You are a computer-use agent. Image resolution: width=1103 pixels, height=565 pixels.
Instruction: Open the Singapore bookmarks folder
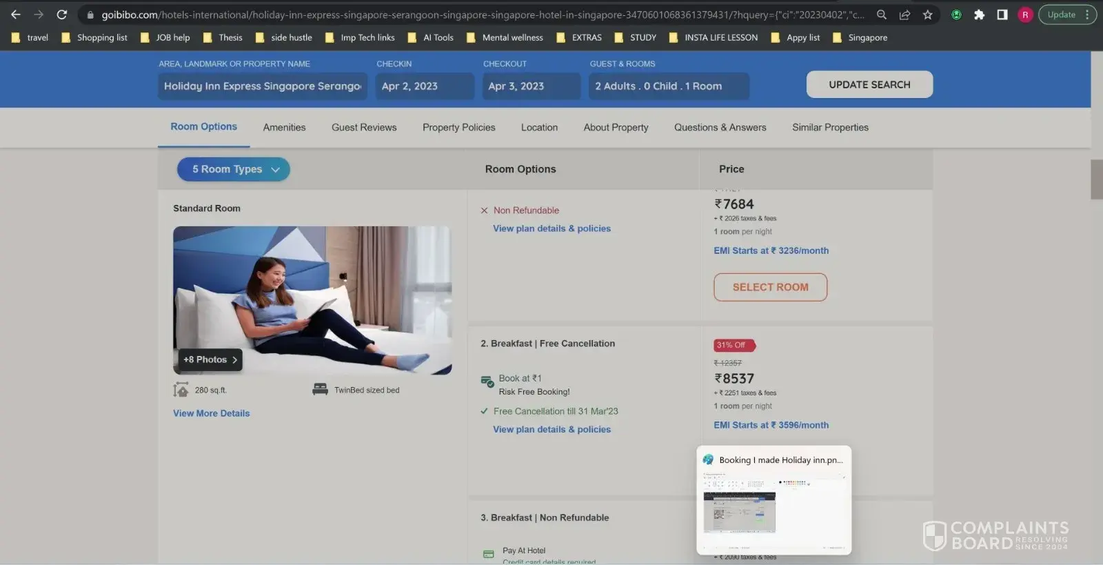coord(860,38)
